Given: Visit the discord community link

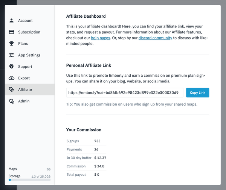Looking at the screenshot, I should (x=155, y=38).
